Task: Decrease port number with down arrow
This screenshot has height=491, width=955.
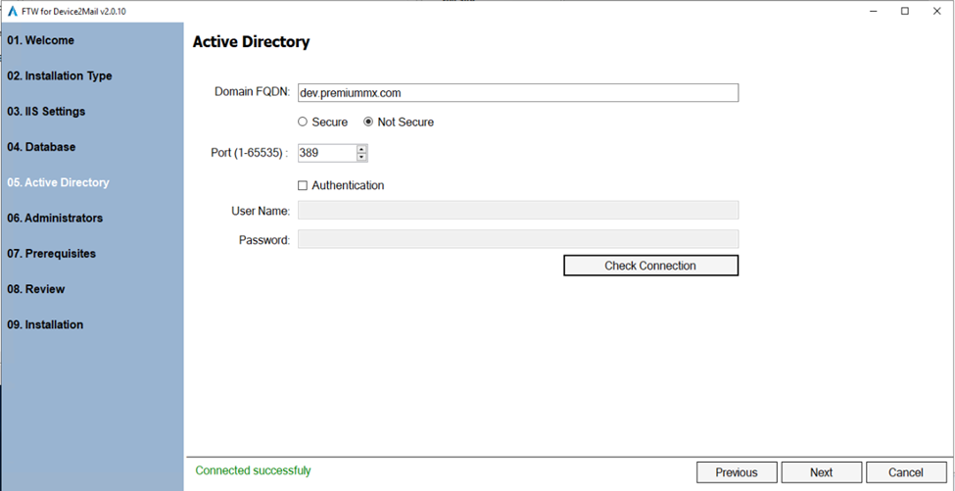Action: pyautogui.click(x=361, y=157)
